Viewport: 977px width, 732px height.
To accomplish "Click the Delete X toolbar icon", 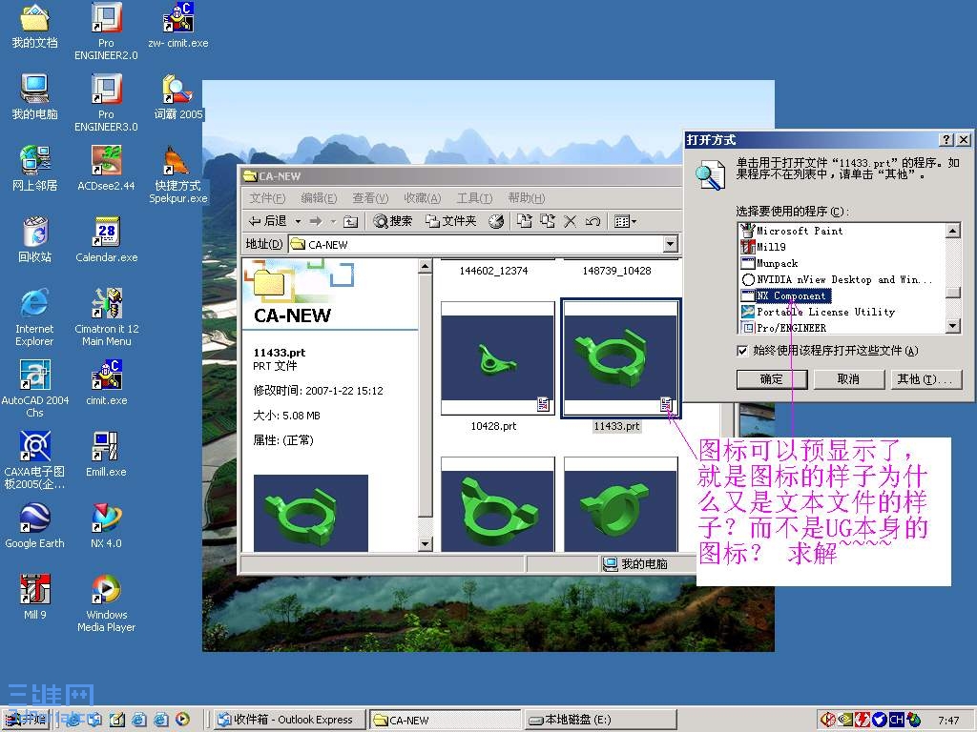I will [x=570, y=221].
